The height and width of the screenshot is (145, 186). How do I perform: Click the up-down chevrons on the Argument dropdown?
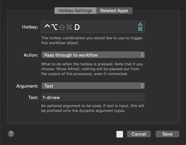pos(142,86)
